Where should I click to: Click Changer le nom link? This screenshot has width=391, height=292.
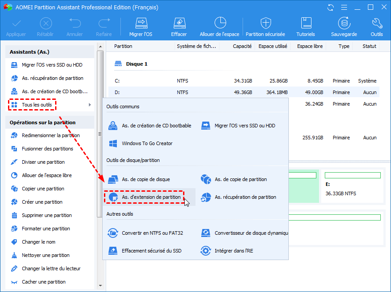[38, 242]
